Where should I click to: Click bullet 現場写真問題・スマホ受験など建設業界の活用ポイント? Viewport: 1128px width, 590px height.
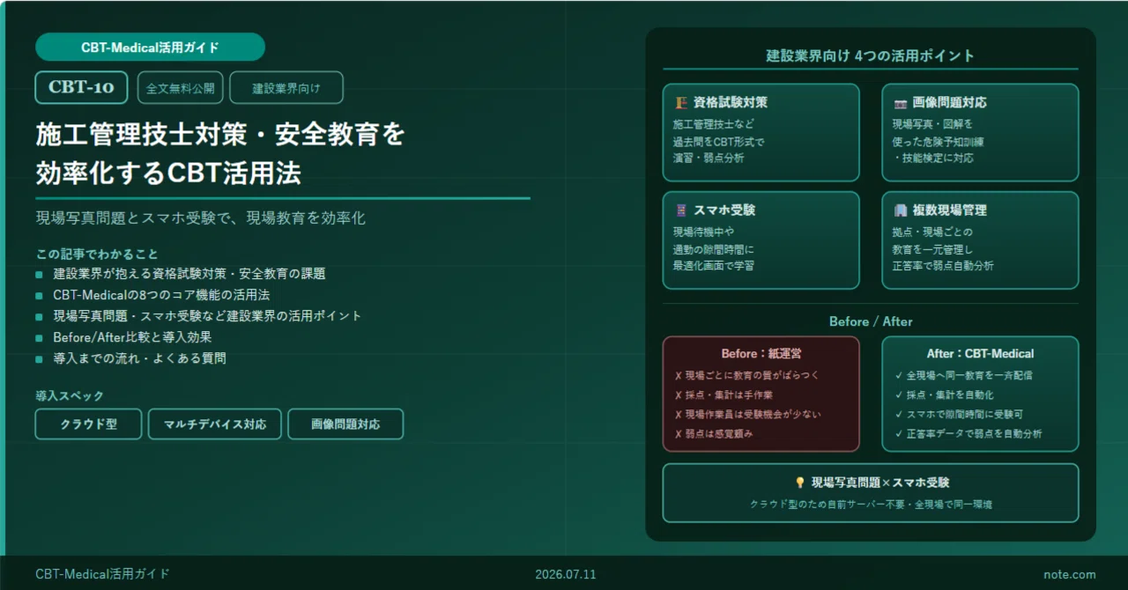pos(207,316)
